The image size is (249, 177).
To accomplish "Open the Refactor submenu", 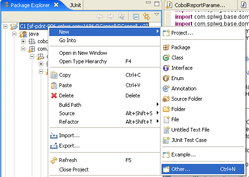I will click(104, 122).
